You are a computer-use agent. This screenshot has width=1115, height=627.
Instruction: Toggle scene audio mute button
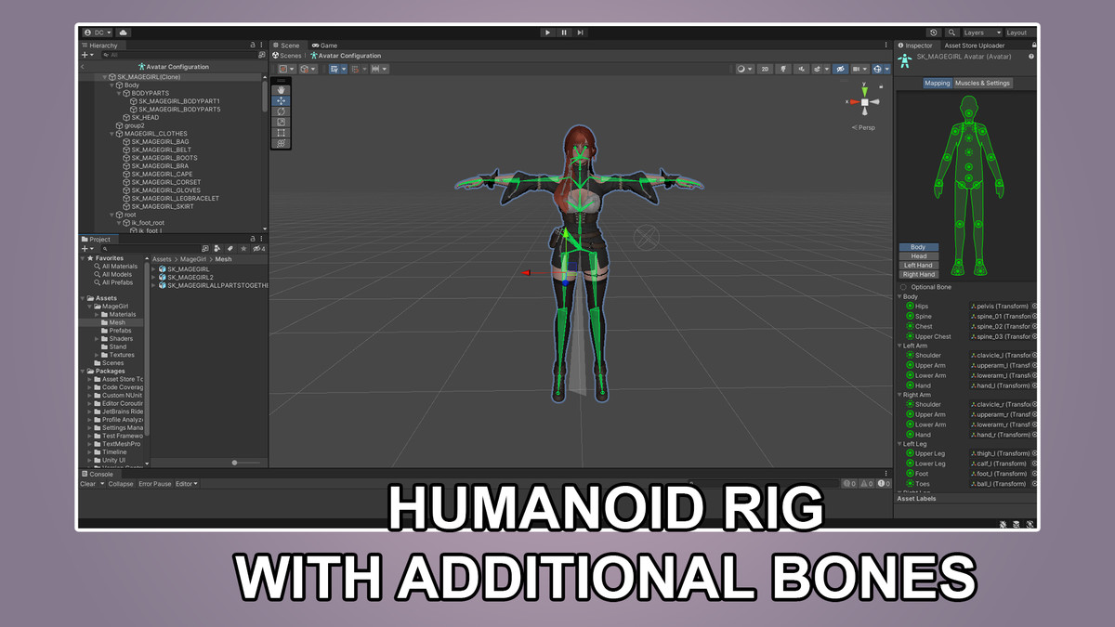(800, 69)
